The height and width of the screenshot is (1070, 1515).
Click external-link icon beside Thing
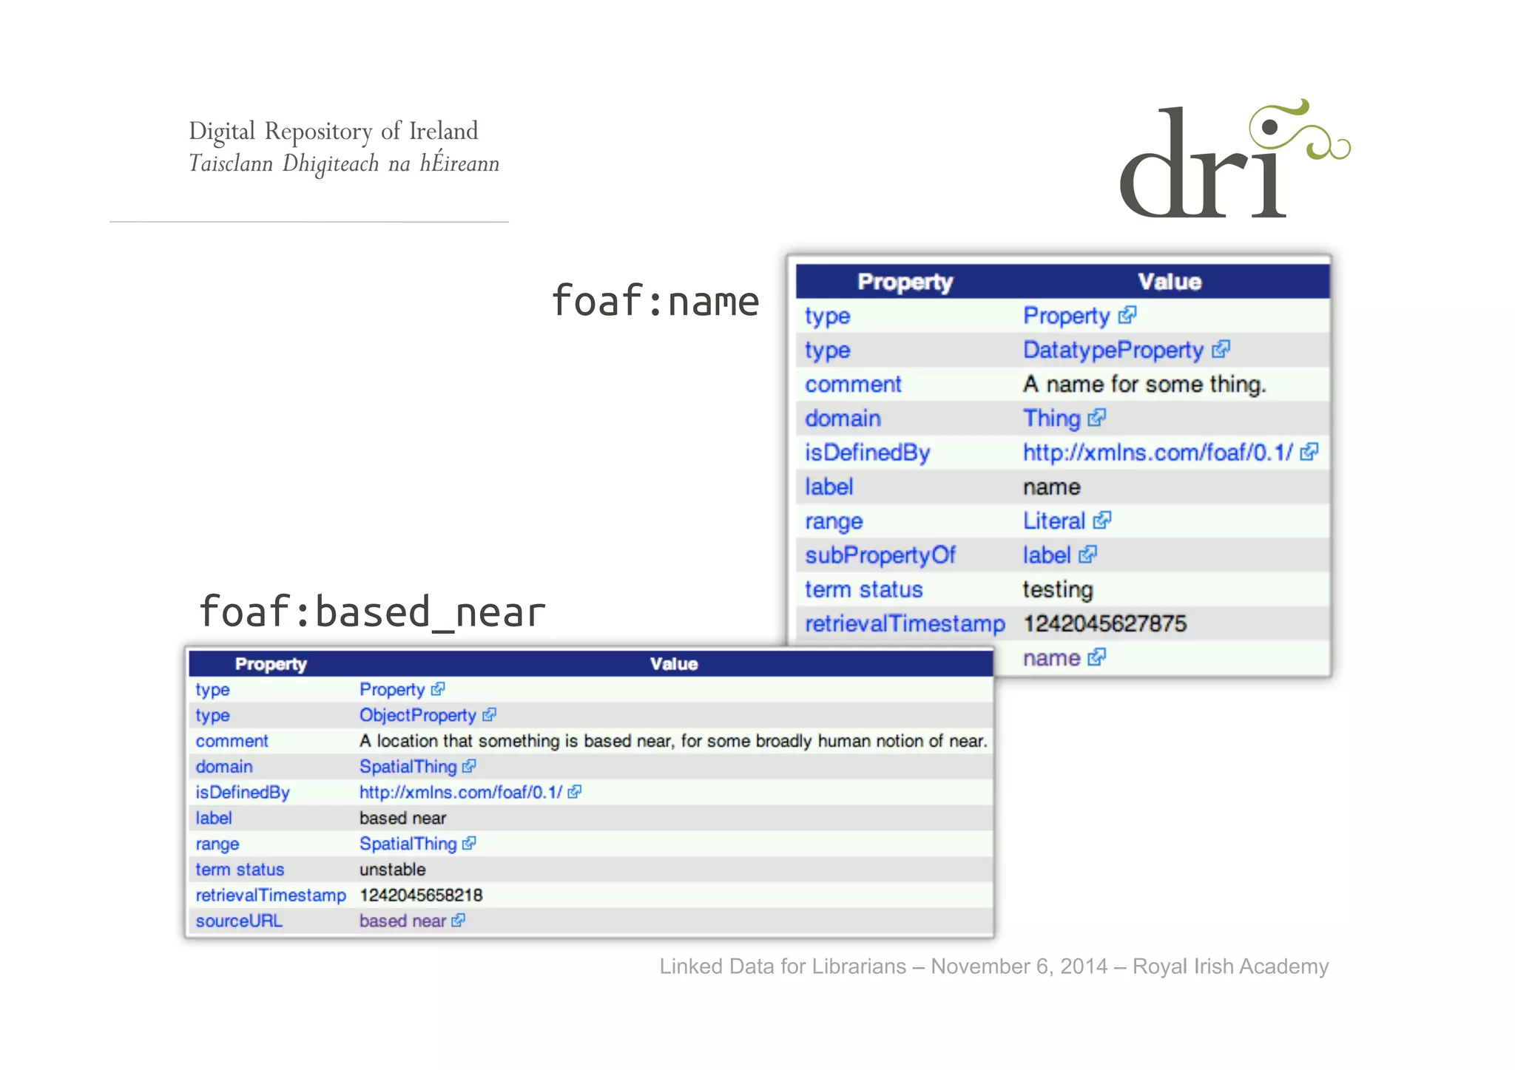1097,419
